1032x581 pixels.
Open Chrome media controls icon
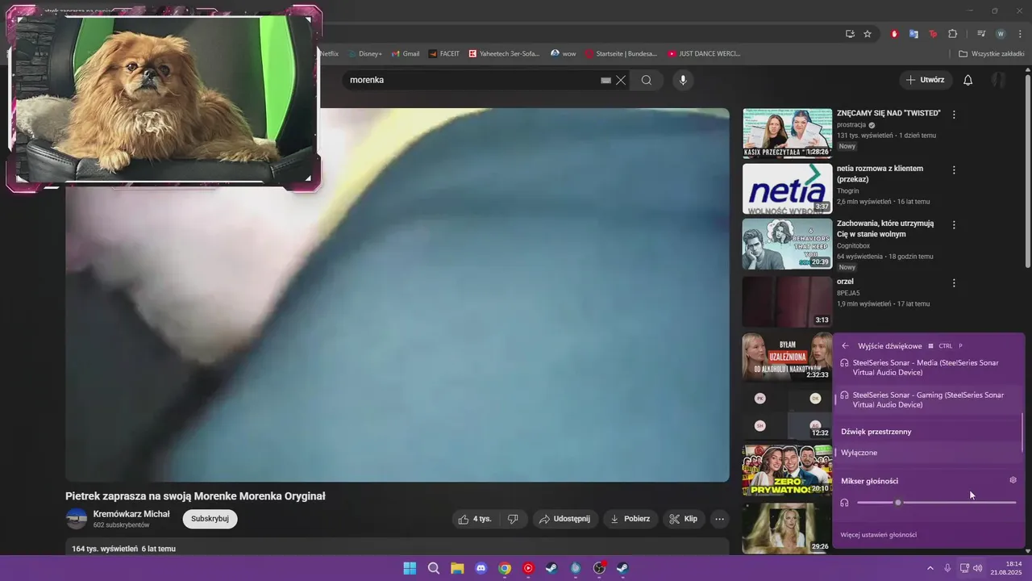tap(981, 34)
